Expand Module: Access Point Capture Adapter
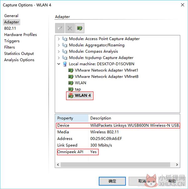This screenshot has width=188, height=189. 59,39
